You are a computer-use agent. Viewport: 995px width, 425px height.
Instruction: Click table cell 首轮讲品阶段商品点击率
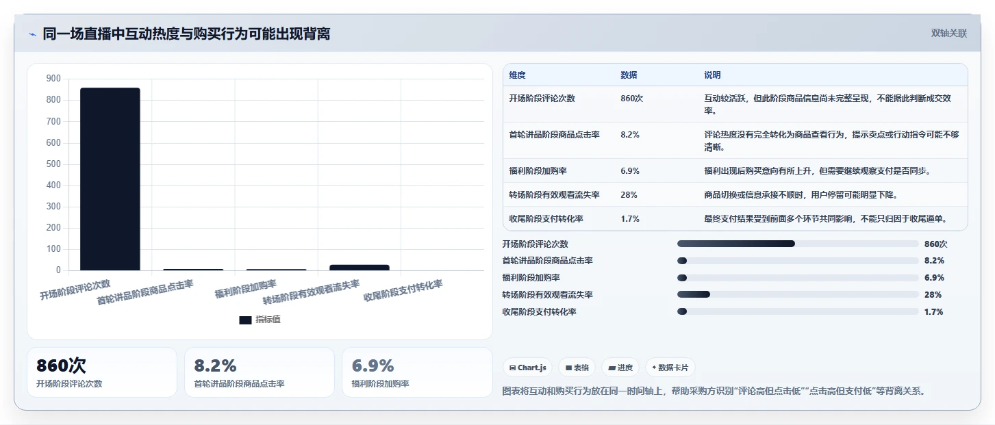coord(555,134)
